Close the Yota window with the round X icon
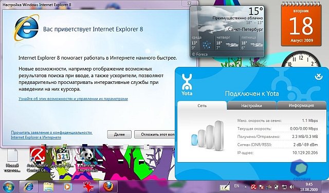Image resolution: width=329 pixels, height=193 pixels. 319,77
